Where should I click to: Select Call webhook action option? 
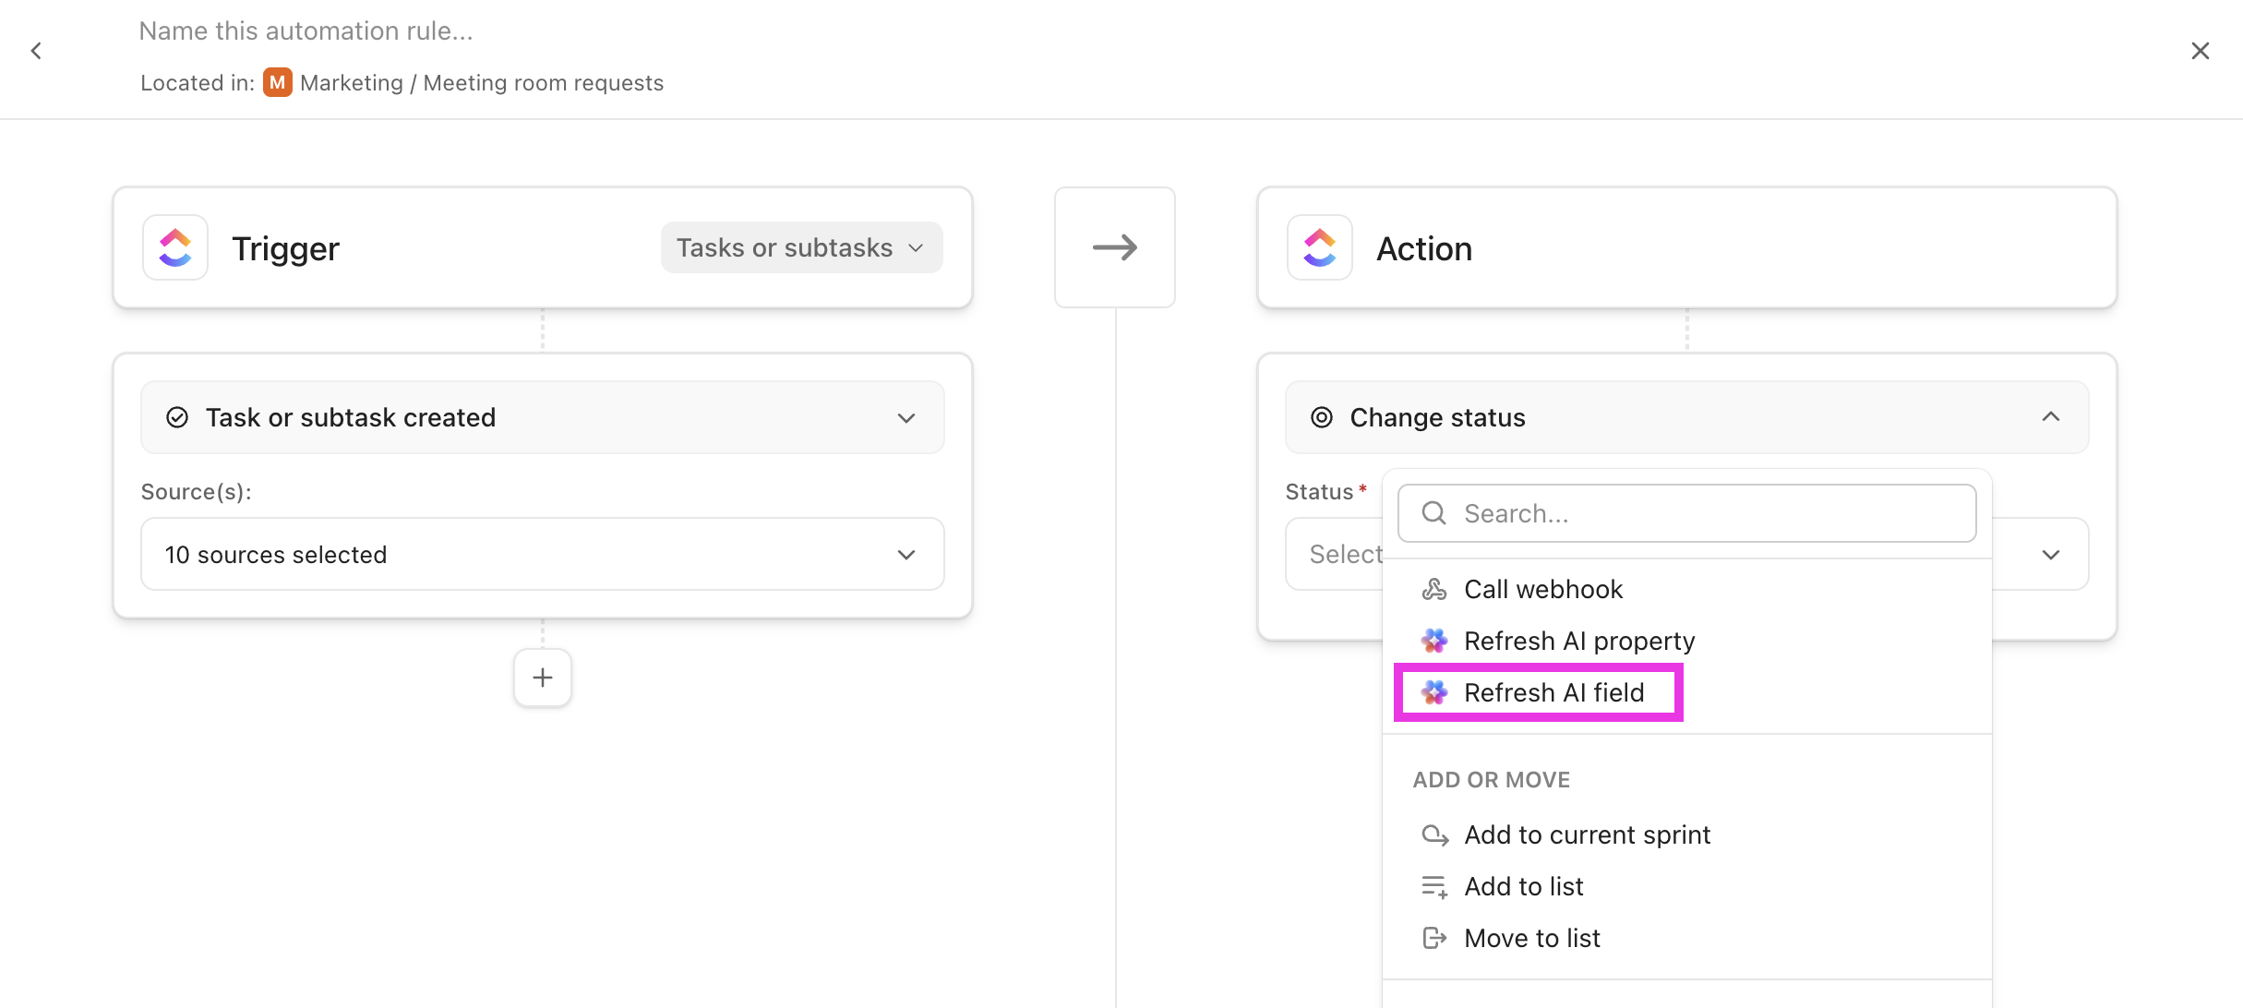tap(1542, 589)
